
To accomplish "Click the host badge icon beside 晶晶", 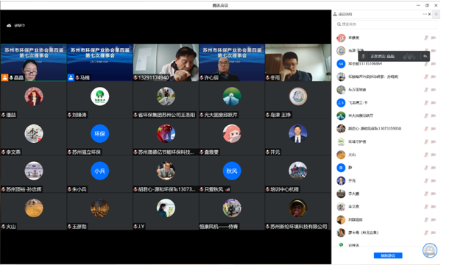I will click(x=4, y=77).
